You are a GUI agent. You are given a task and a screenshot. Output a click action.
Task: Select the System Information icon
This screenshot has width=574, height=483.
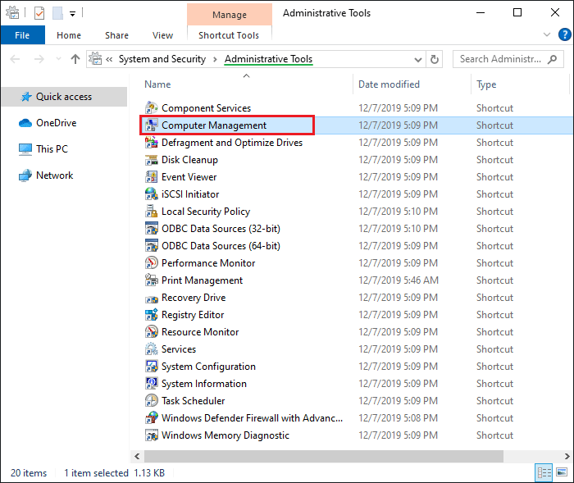coord(151,384)
